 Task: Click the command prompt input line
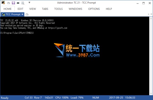click(17, 33)
